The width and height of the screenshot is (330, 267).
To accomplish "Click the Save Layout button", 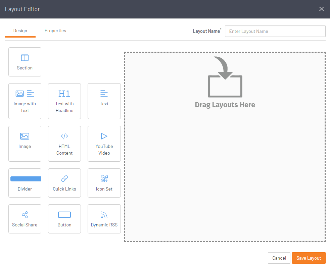I will 309,258.
